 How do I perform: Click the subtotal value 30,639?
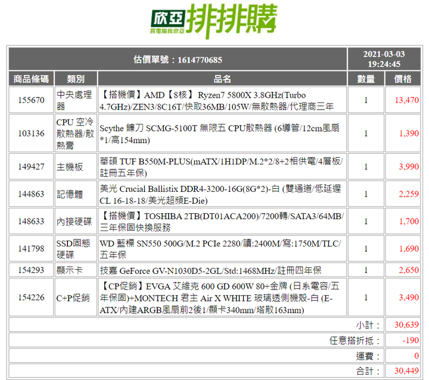(x=406, y=325)
